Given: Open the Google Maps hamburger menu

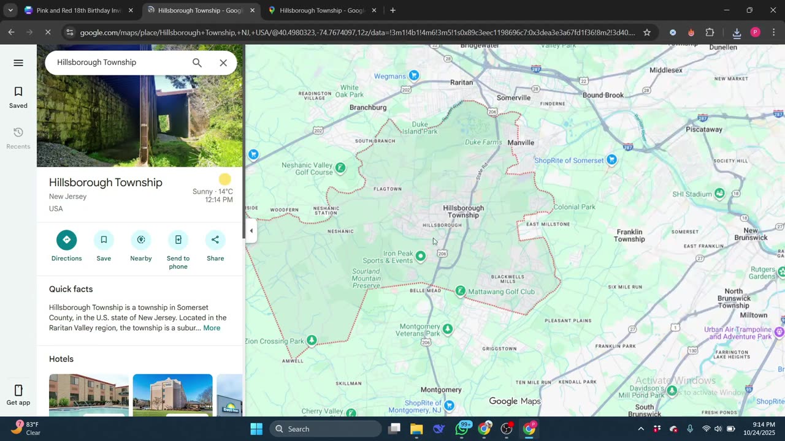Looking at the screenshot, I should click(x=18, y=62).
